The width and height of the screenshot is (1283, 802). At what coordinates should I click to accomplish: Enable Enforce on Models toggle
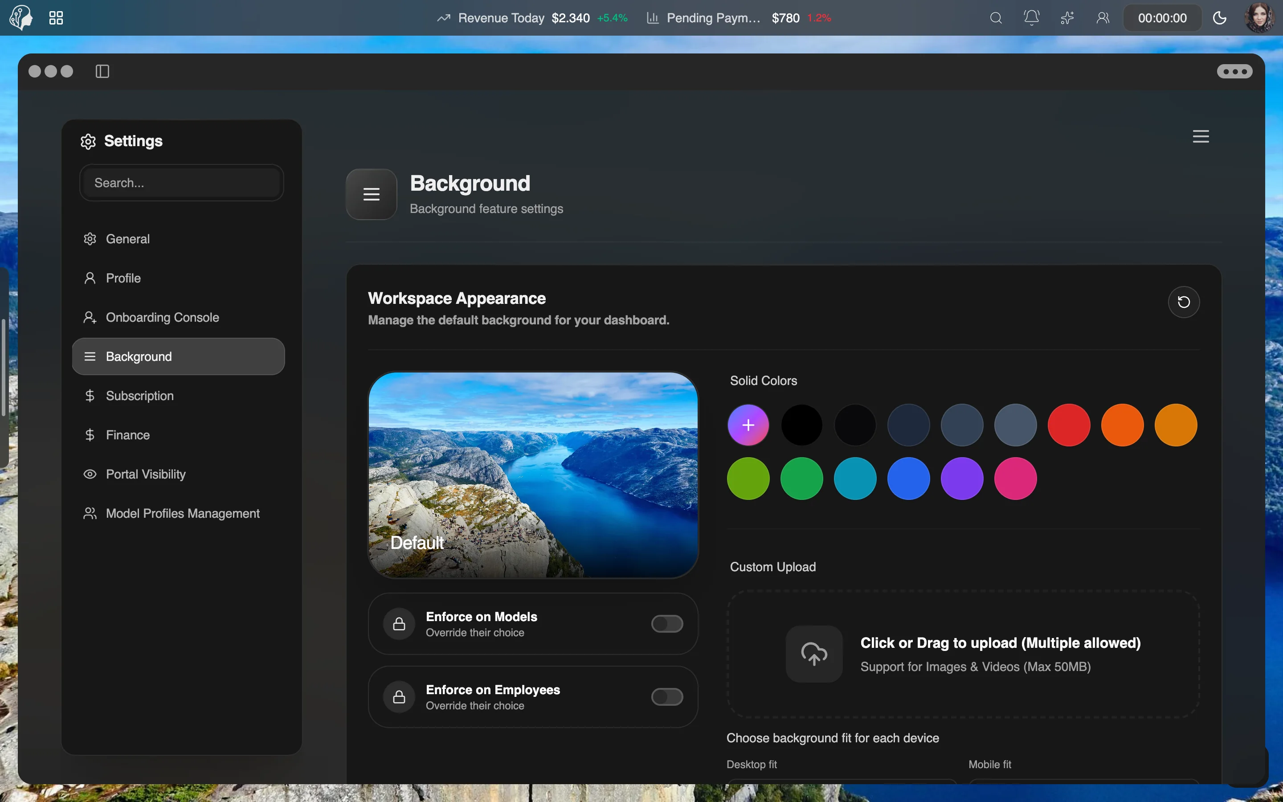point(667,624)
